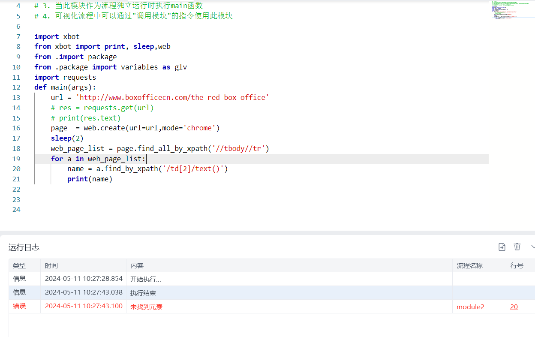This screenshot has height=337, width=535.
Task: Select the 开始执行... log entry
Action: point(146,279)
